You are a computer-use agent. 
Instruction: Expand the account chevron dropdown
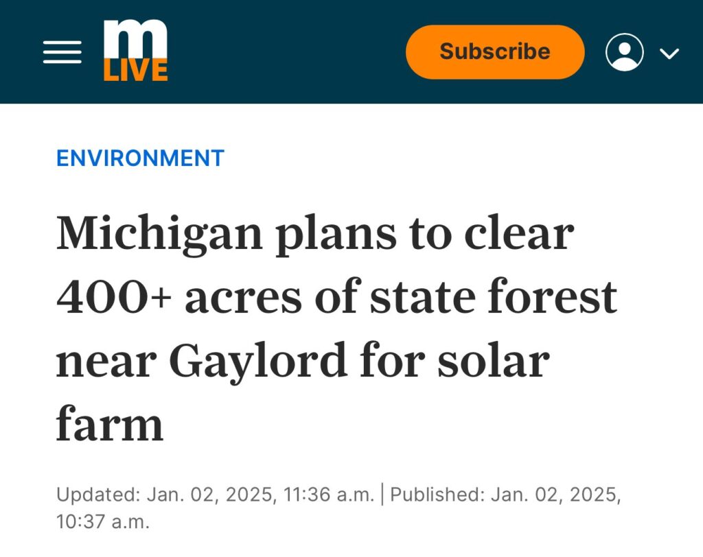[x=669, y=54]
